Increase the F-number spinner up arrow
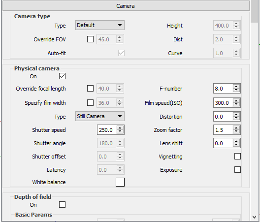Image resolution: width=260 pixels, height=222 pixels. (x=236, y=87)
